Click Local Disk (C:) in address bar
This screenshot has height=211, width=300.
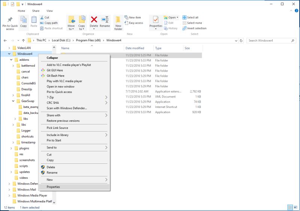tap(61, 40)
